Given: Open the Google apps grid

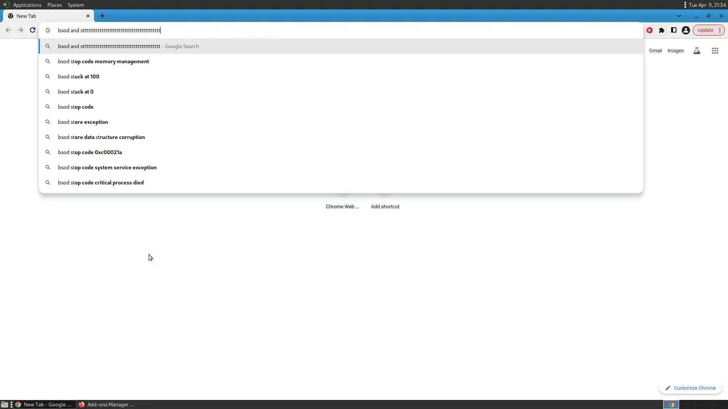Looking at the screenshot, I should click(715, 51).
